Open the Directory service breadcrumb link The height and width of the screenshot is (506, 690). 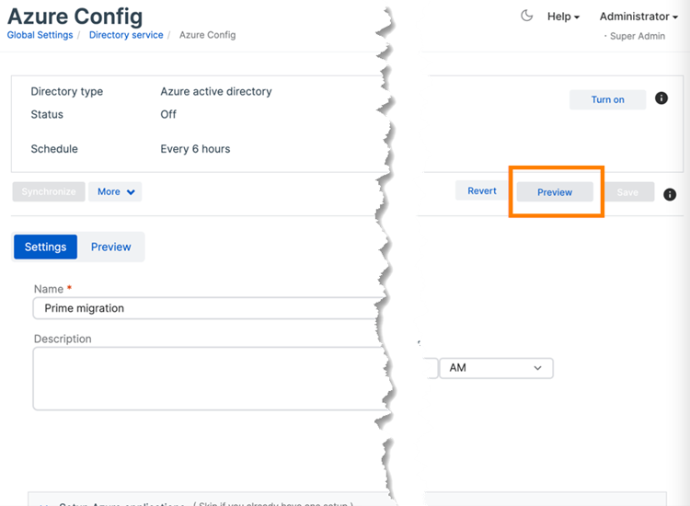pyautogui.click(x=126, y=35)
